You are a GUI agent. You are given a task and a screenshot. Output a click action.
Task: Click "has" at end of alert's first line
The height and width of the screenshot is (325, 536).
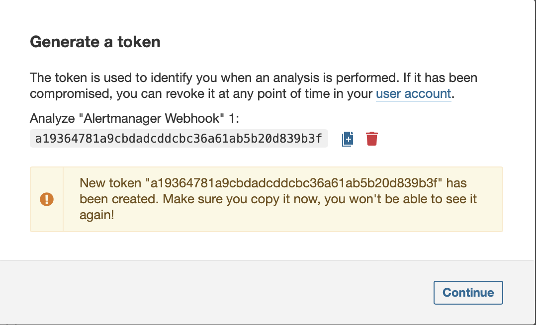(x=456, y=183)
